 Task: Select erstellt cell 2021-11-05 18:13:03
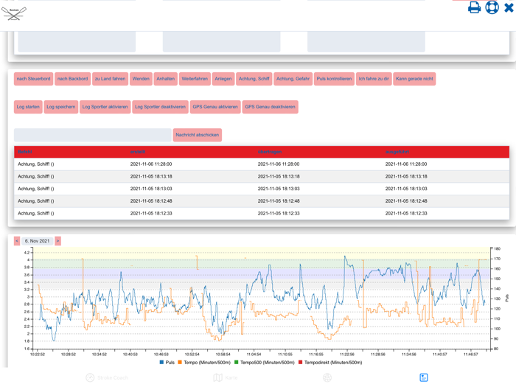click(151, 189)
